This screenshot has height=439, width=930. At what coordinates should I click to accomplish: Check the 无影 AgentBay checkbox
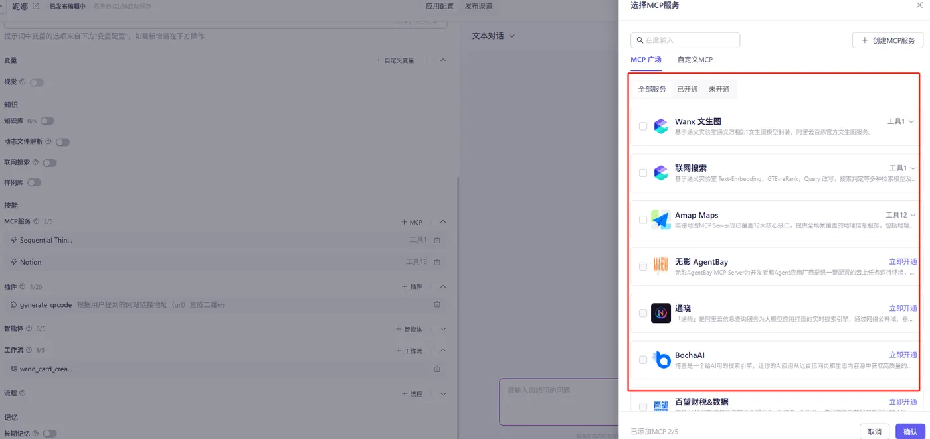(642, 266)
